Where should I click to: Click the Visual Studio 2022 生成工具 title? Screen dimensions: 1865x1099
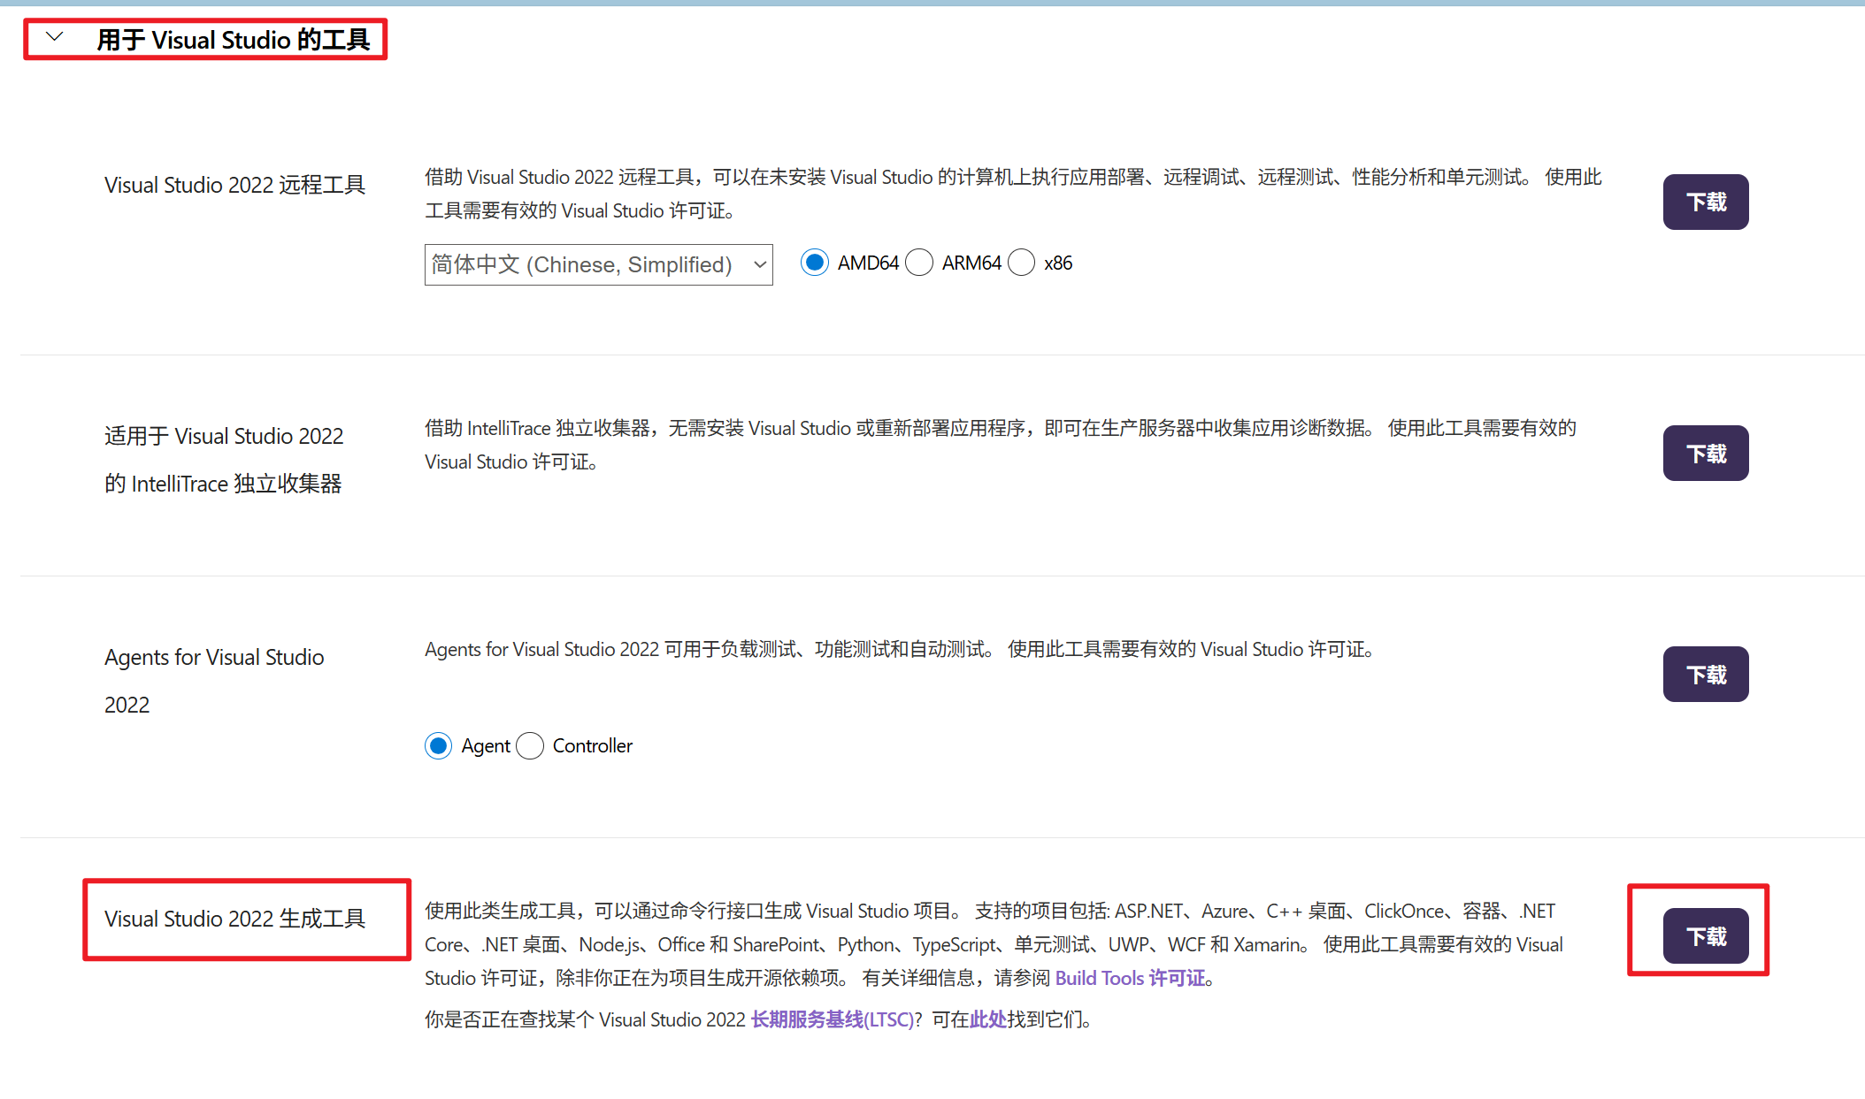point(234,919)
